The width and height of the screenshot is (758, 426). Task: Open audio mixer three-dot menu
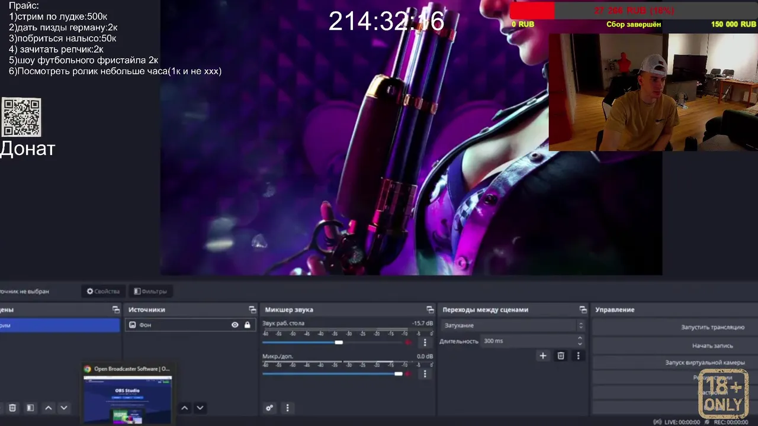click(287, 408)
